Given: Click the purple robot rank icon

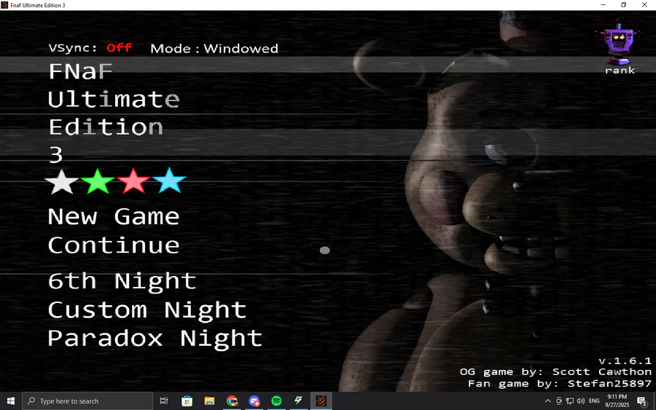Looking at the screenshot, I should [x=619, y=42].
